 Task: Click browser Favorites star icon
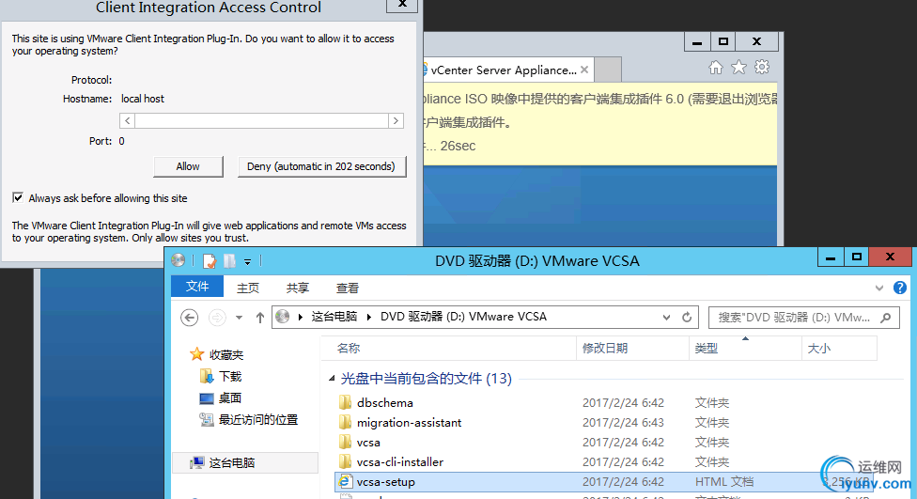pos(739,68)
